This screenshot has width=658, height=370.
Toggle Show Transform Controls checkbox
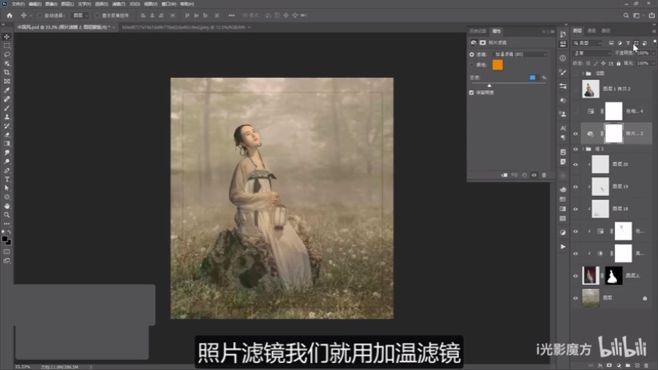click(x=97, y=16)
